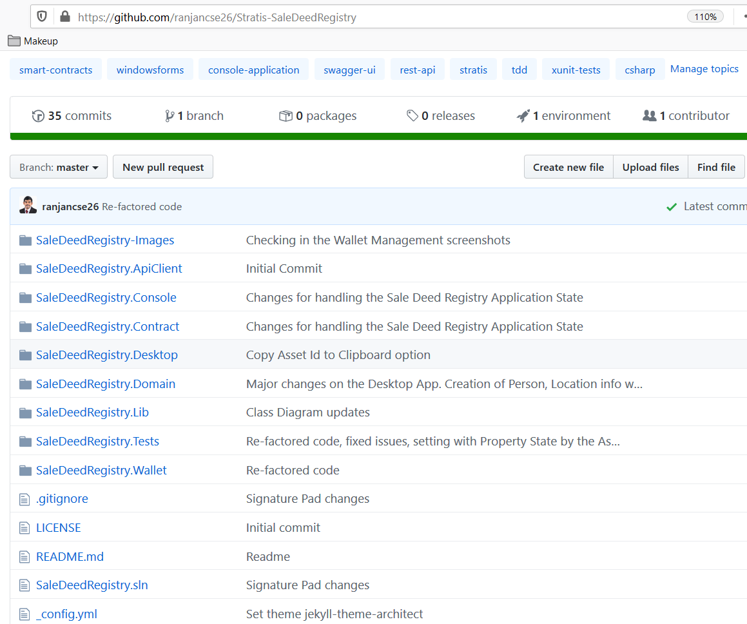The width and height of the screenshot is (747, 624).
Task: Open the _config.yml file
Action: point(66,614)
